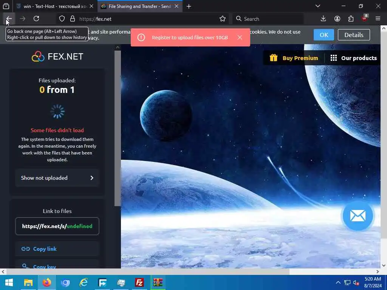Open the Firefox downloads panel
Image resolution: width=387 pixels, height=290 pixels.
(x=324, y=19)
